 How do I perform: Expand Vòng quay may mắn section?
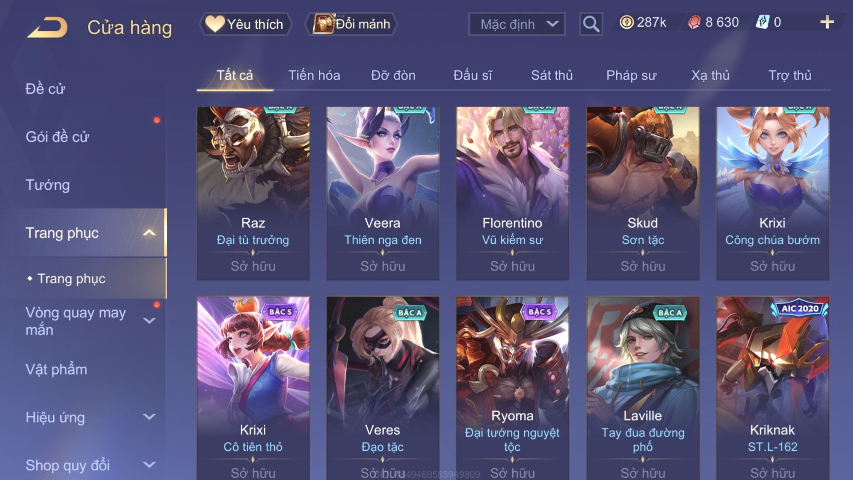tap(149, 321)
